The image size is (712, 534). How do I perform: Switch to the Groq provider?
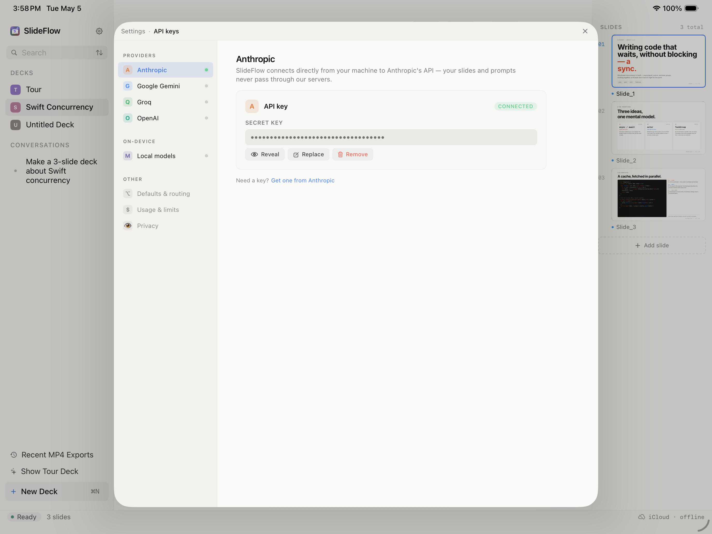(165, 102)
